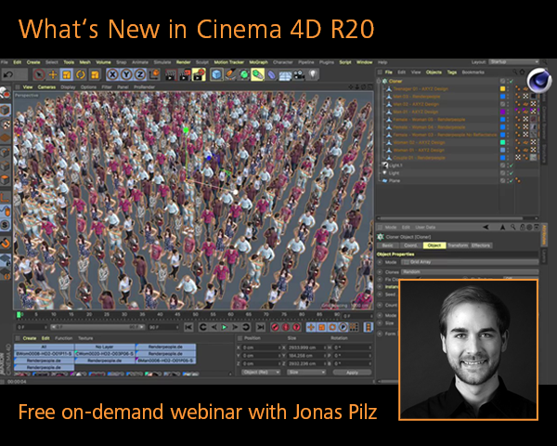Click the 90 F end frame field

[163, 327]
